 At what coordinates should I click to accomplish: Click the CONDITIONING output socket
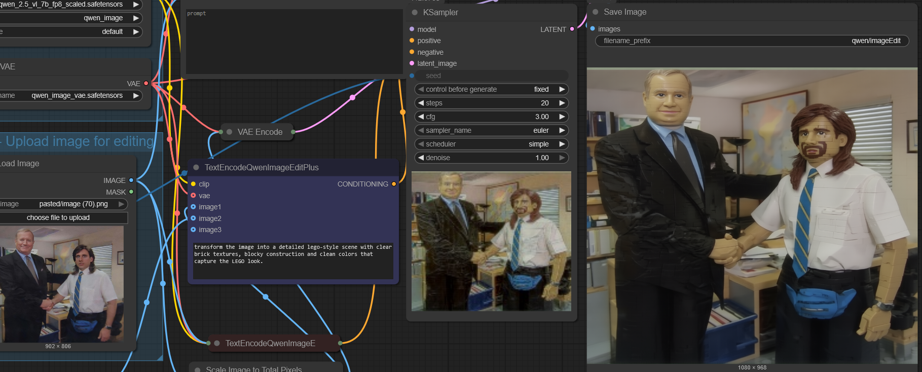pyautogui.click(x=394, y=184)
